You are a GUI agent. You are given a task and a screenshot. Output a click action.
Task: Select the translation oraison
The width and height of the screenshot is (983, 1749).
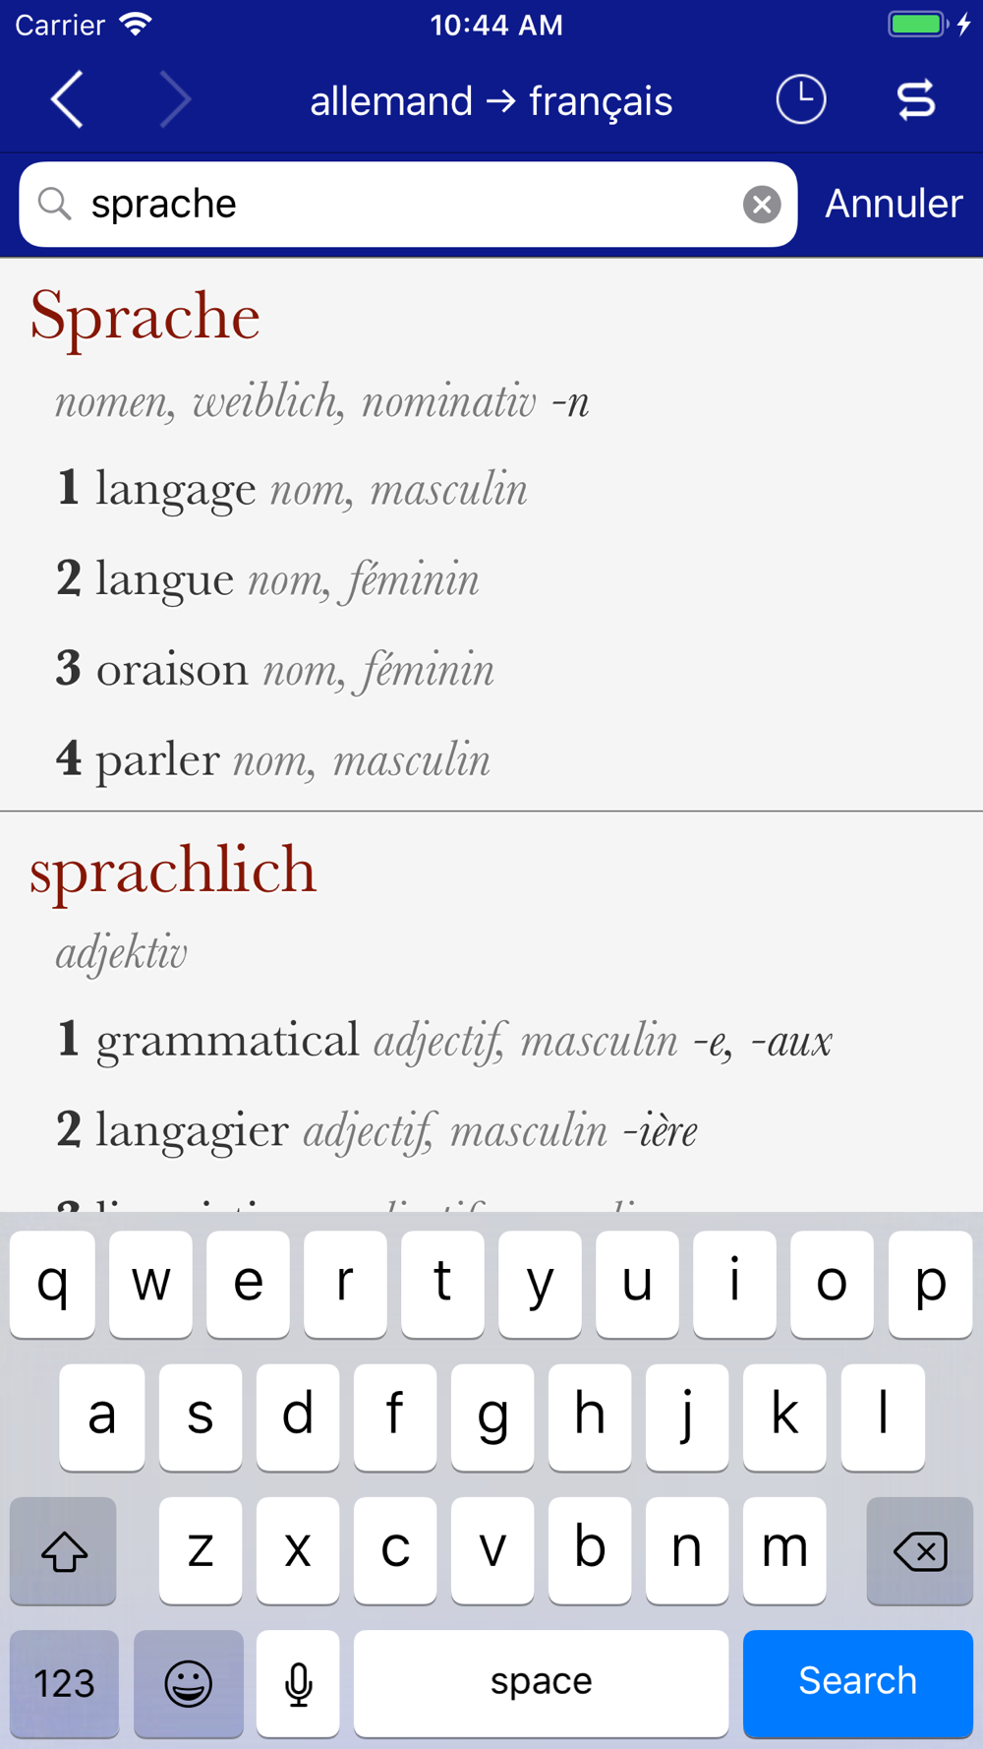(x=172, y=669)
